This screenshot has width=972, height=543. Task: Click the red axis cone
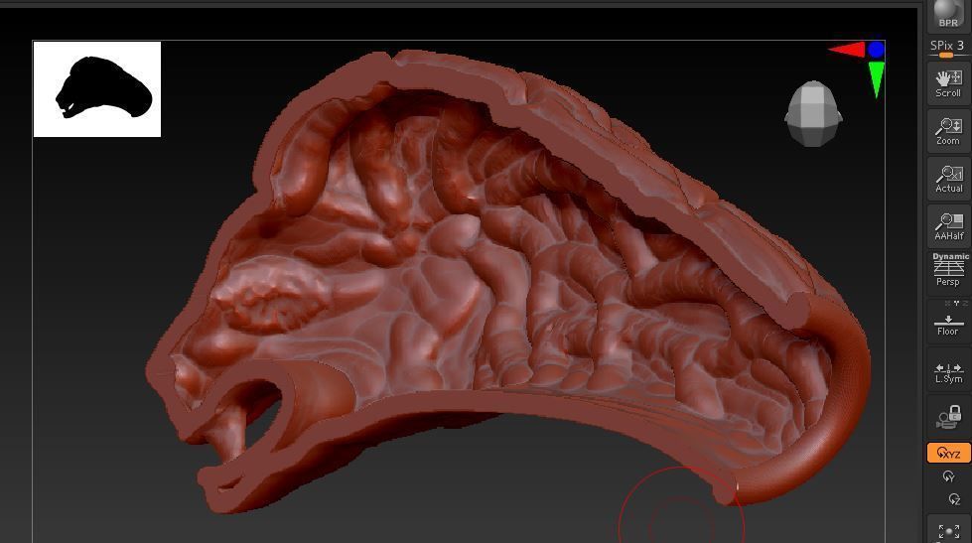point(847,50)
